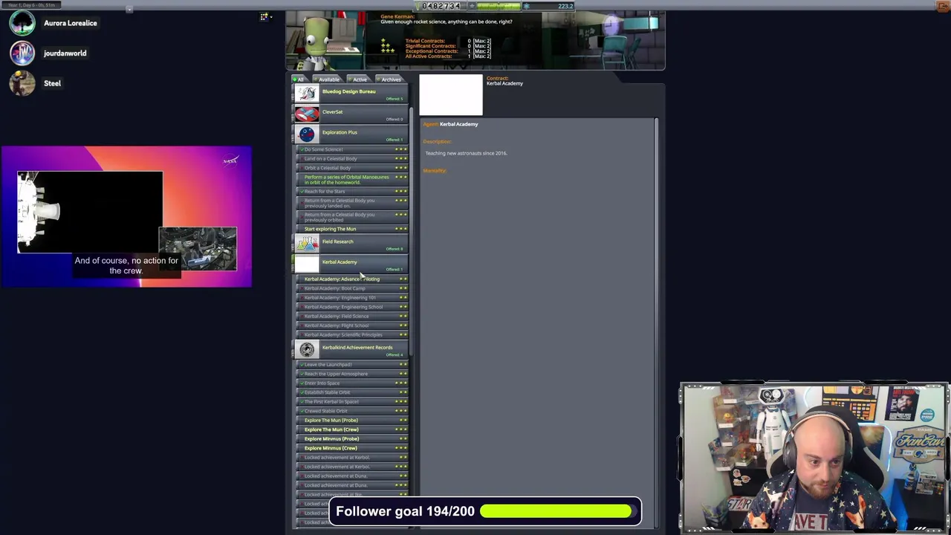The image size is (951, 535).
Task: Click the NASA live feed thumbnail
Action: pos(126,216)
